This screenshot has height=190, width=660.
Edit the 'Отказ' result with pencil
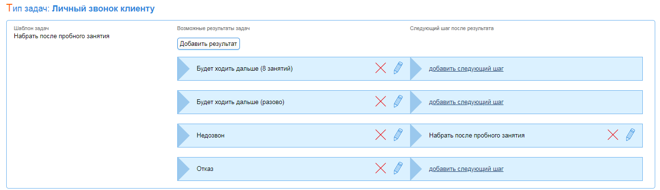click(398, 169)
